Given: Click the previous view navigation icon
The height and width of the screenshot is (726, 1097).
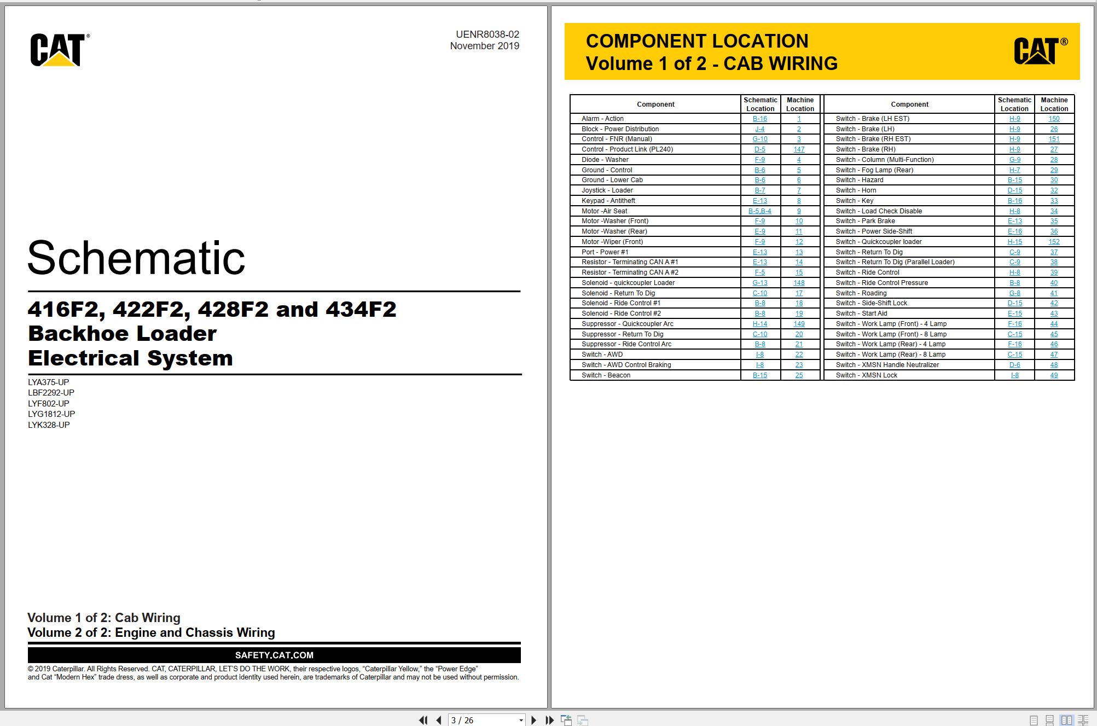Looking at the screenshot, I should point(566,720).
